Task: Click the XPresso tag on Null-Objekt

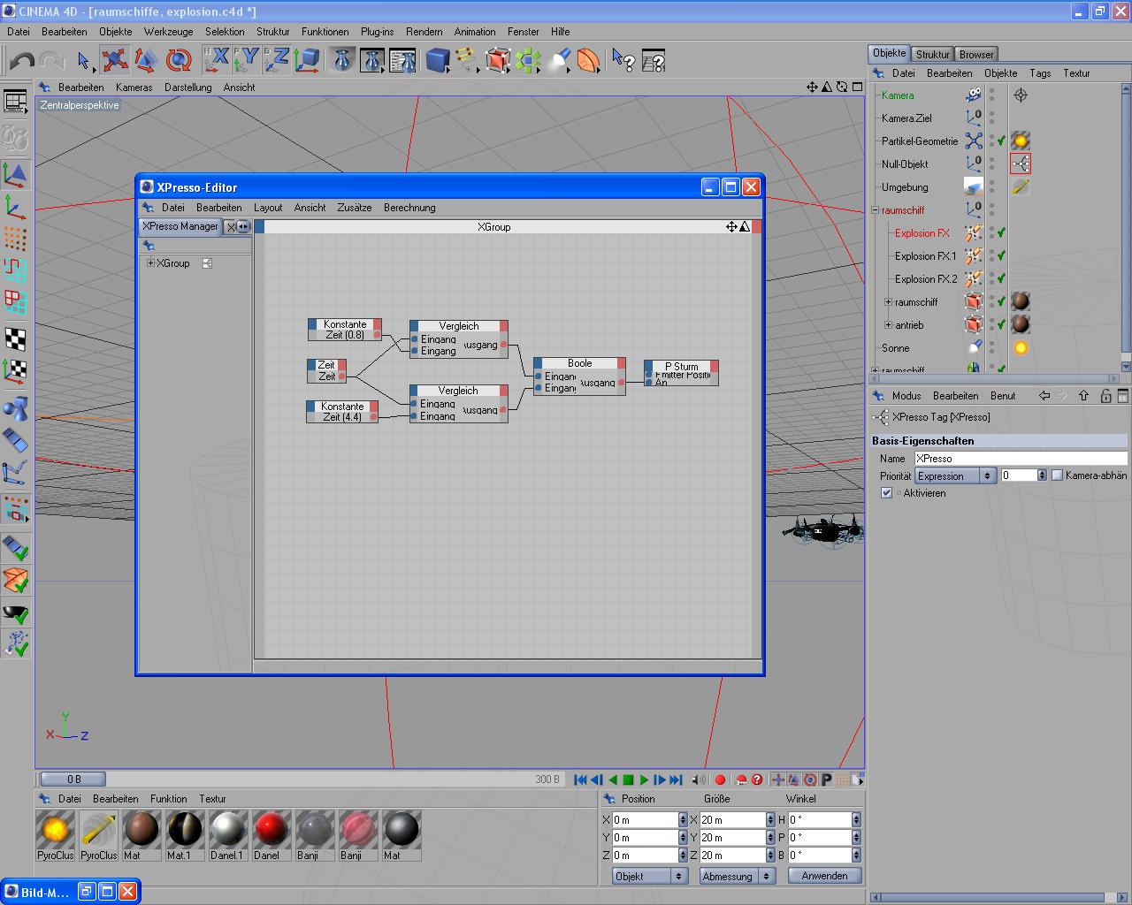Action: tap(1021, 164)
